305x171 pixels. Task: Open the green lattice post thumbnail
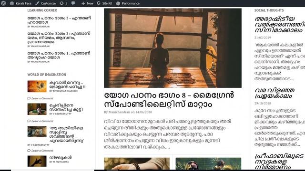click(208, 163)
